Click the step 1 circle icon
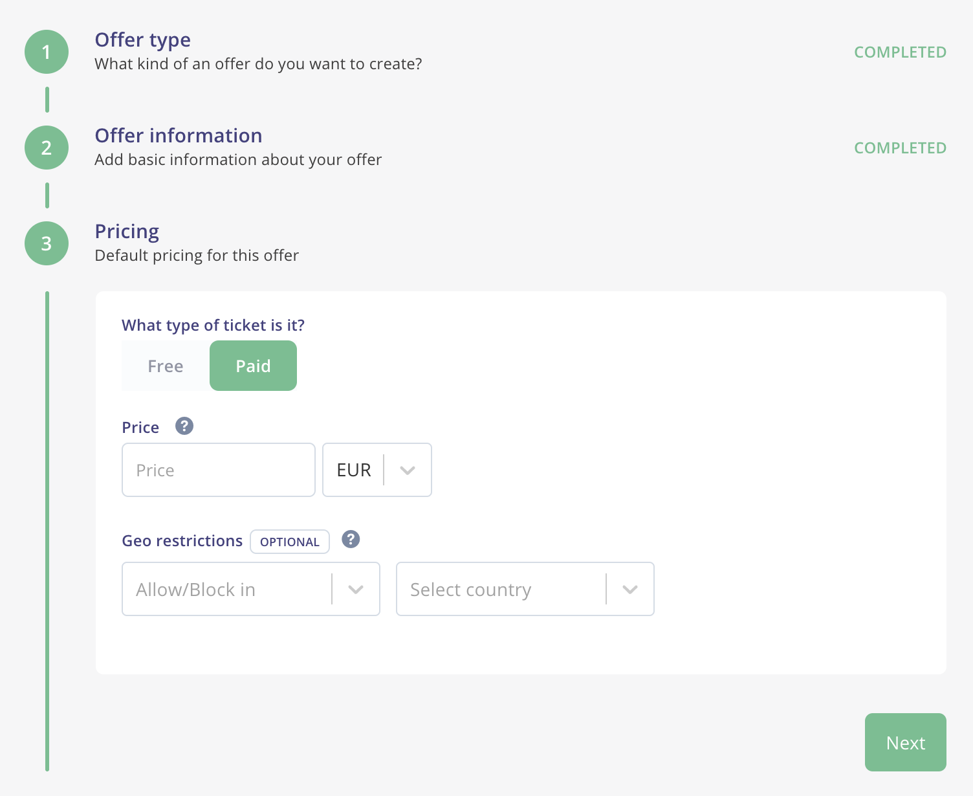 pyautogui.click(x=47, y=52)
